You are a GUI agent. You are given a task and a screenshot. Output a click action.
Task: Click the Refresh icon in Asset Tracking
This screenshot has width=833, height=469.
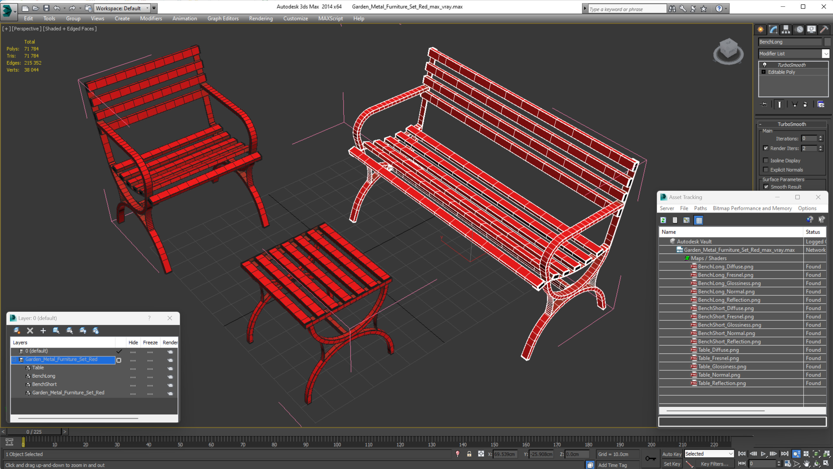pyautogui.click(x=663, y=220)
